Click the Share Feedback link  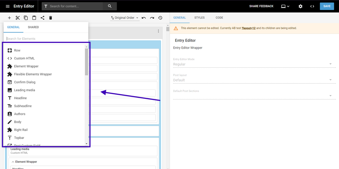click(261, 6)
